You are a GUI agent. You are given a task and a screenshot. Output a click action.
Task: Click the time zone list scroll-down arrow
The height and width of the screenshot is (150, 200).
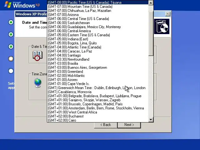tap(151, 120)
